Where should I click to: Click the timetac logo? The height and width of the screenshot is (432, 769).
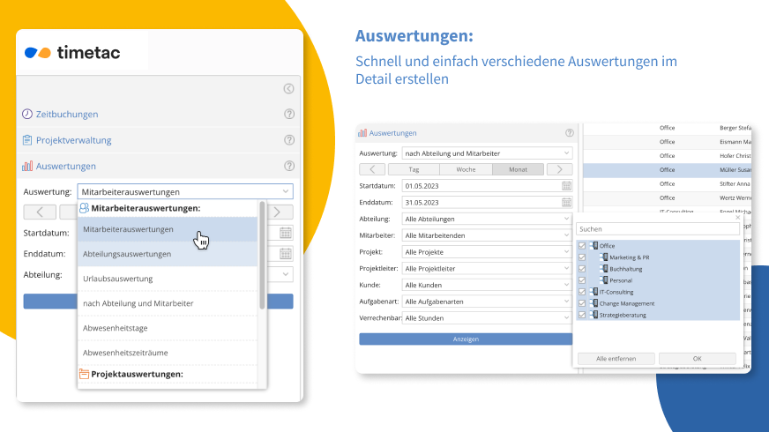[72, 52]
